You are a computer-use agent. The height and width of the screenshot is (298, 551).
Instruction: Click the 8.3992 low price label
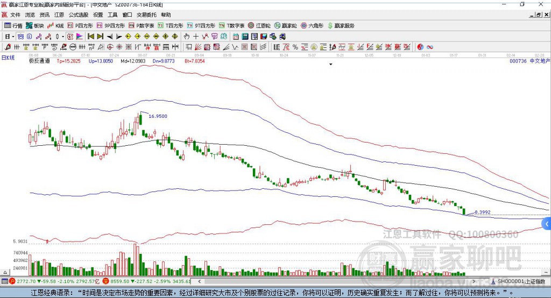(483, 212)
